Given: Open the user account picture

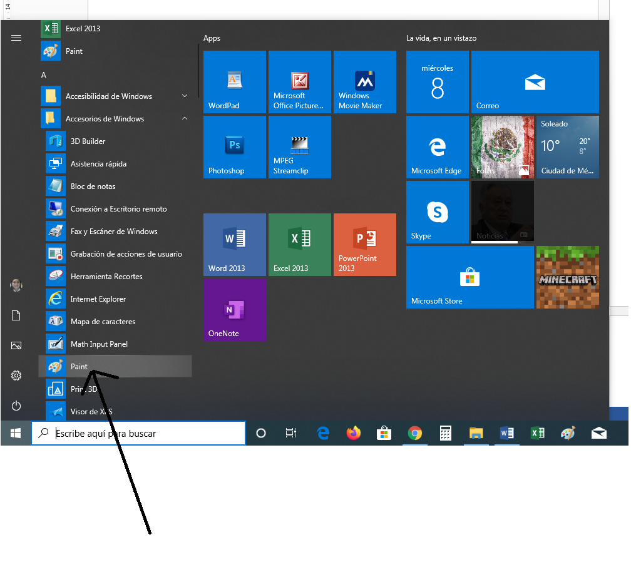Looking at the screenshot, I should click(x=16, y=285).
